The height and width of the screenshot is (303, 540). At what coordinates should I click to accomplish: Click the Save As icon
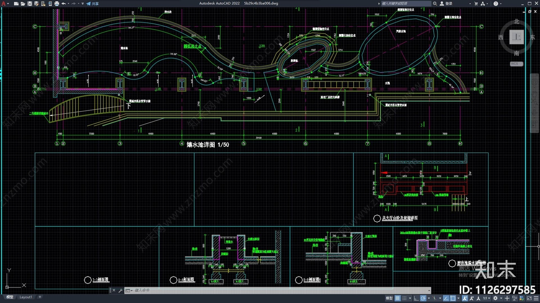[36, 3]
